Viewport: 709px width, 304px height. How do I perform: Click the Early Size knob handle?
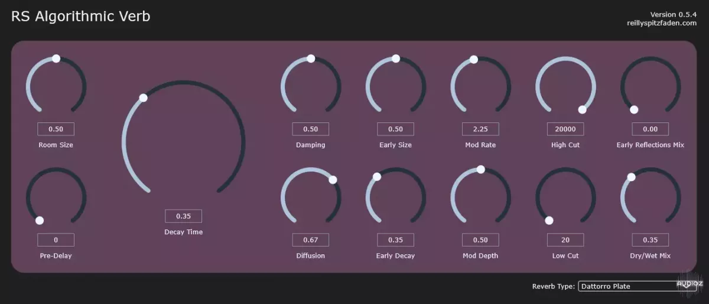click(x=396, y=59)
